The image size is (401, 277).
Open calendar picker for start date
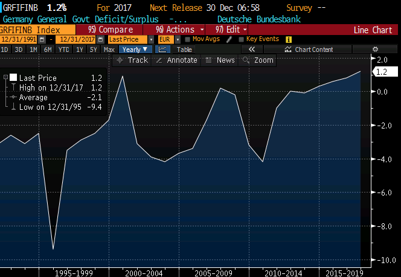(42, 40)
